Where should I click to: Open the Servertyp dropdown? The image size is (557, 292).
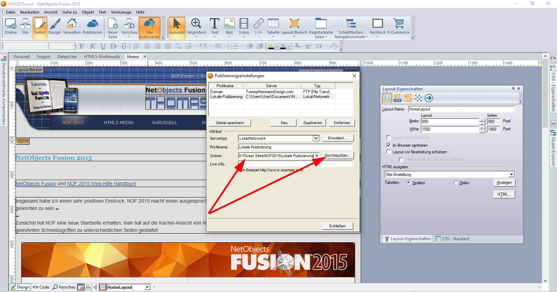[x=315, y=138]
